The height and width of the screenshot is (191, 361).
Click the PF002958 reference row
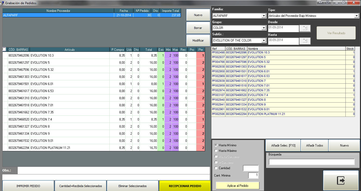click(283, 72)
